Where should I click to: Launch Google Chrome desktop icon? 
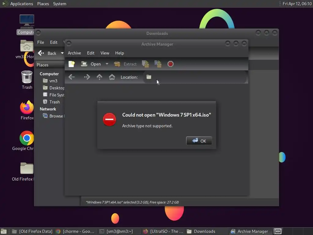(x=24, y=141)
